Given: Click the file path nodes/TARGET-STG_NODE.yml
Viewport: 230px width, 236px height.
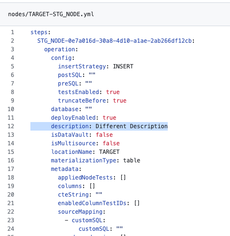Looking at the screenshot, I should coord(51,14).
